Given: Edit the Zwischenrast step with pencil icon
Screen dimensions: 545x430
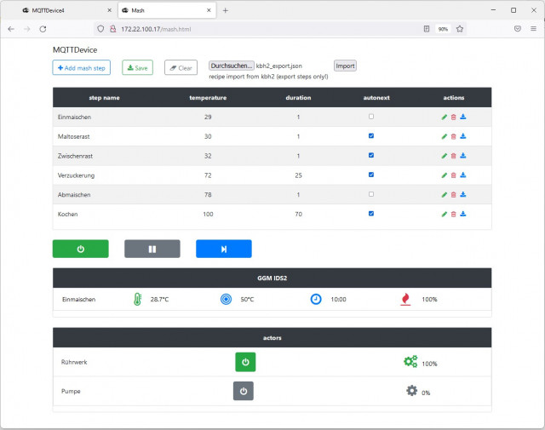Looking at the screenshot, I should pyautogui.click(x=444, y=156).
